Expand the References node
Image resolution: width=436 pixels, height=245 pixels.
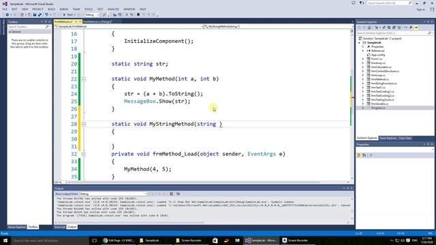pos(363,51)
